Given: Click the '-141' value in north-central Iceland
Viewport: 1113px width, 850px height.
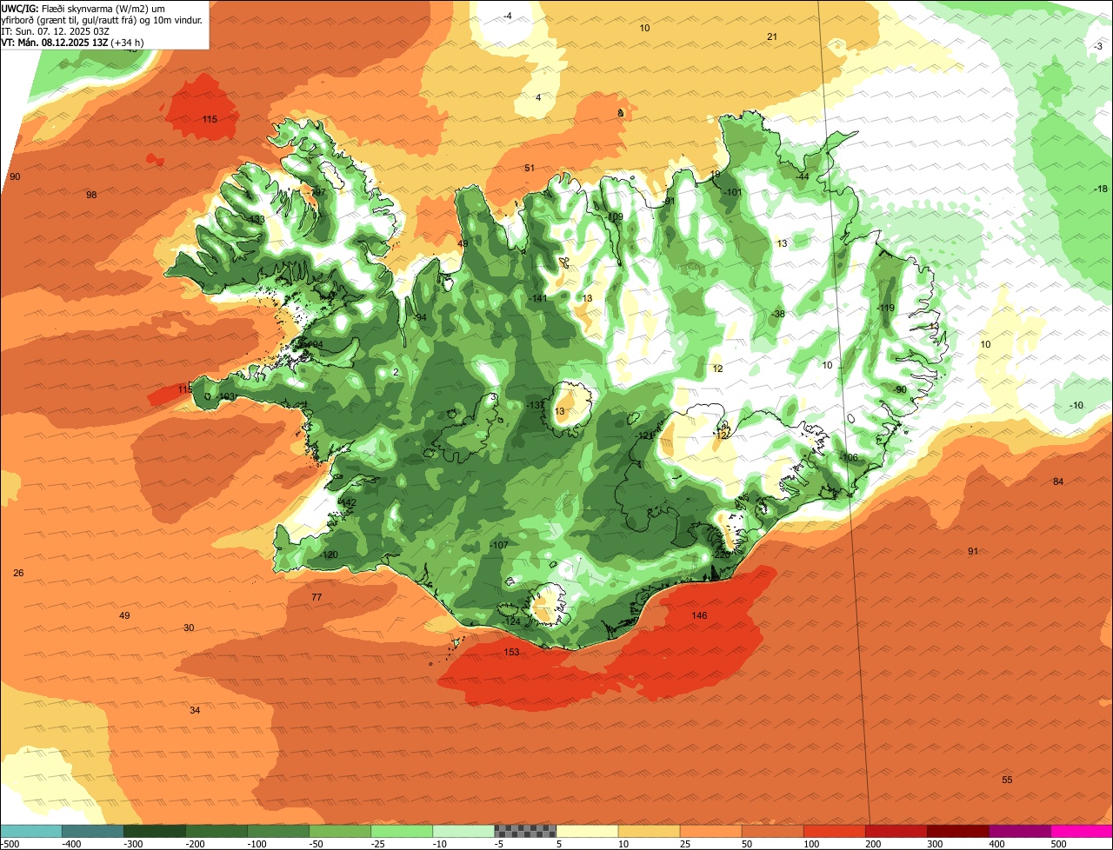Looking at the screenshot, I should pyautogui.click(x=538, y=298).
